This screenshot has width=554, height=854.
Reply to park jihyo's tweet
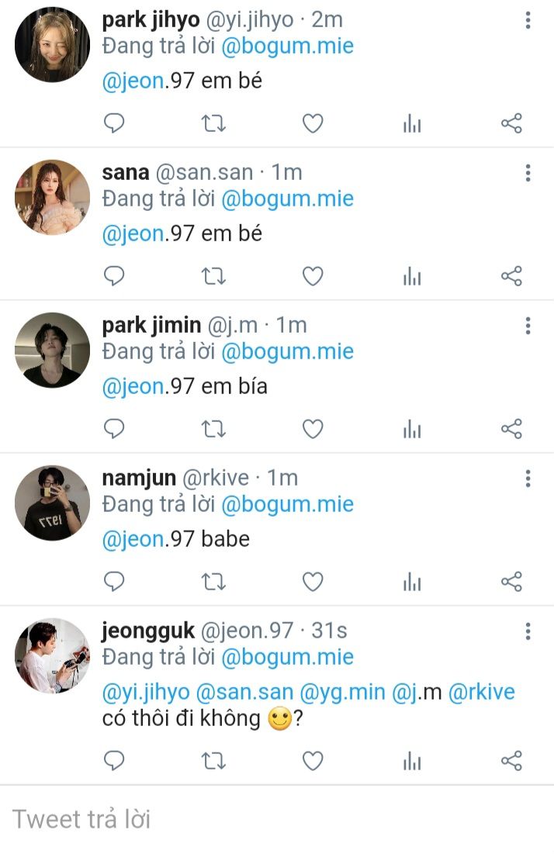point(114,123)
